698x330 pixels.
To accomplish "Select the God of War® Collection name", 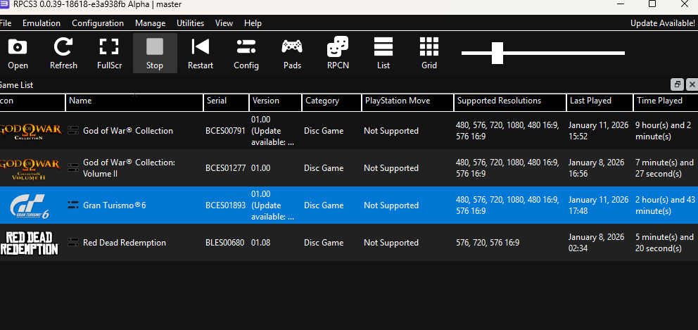I will pyautogui.click(x=128, y=131).
